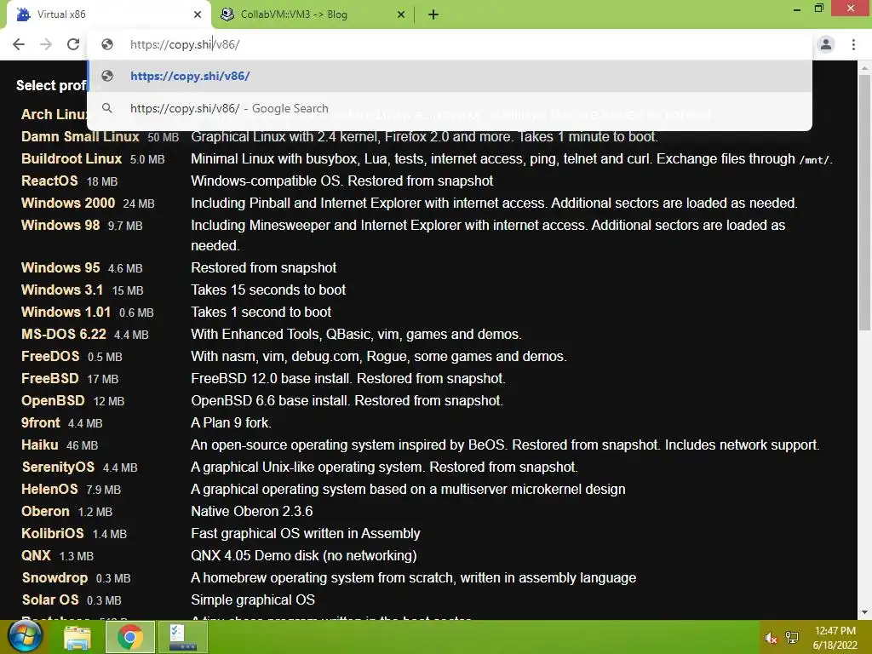The width and height of the screenshot is (872, 654).
Task: Click the forward navigation arrow
Action: [46, 44]
